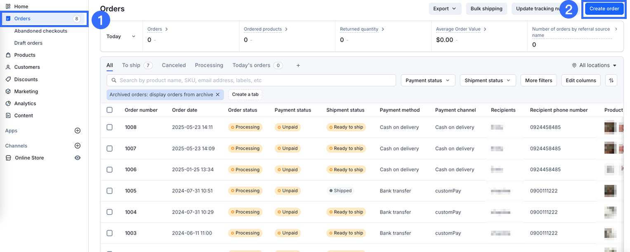Switch to the To ship tab

click(x=131, y=65)
